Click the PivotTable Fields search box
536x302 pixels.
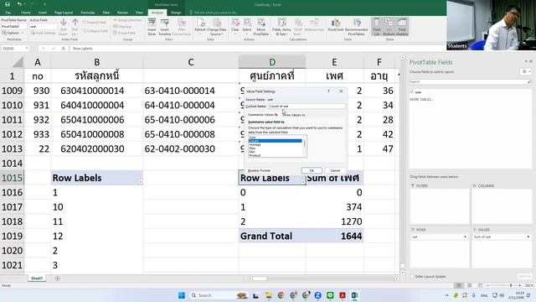[x=470, y=82]
